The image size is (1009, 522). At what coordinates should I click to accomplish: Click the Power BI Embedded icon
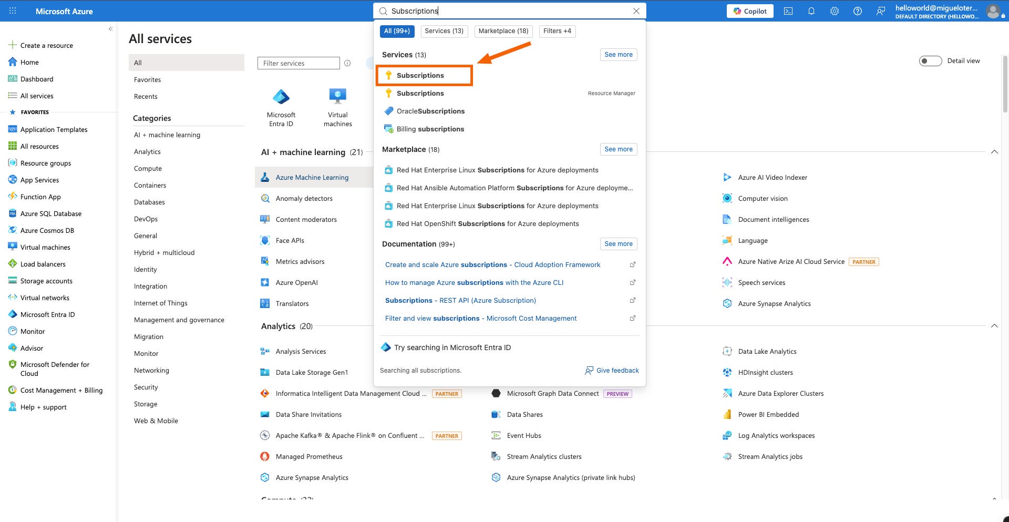click(727, 414)
